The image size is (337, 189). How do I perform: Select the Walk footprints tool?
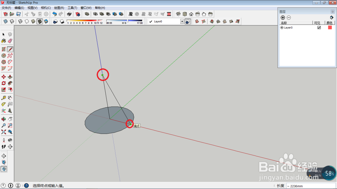coord(3,147)
